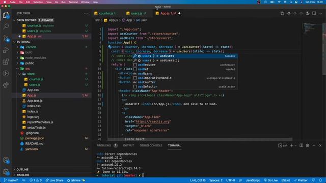This screenshot has width=326, height=183.
Task: Change language mode JavaScript in status bar
Action: (x=253, y=180)
